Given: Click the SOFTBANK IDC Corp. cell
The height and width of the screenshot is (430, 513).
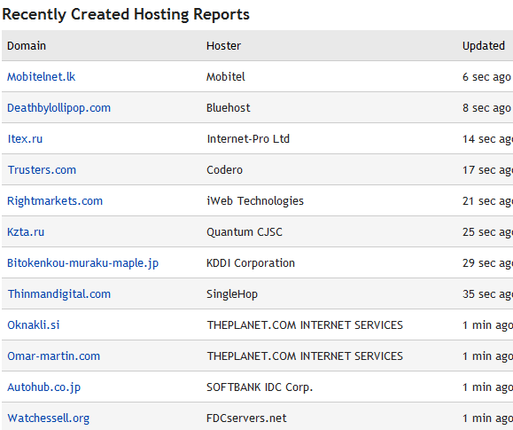Looking at the screenshot, I should click(x=260, y=387).
